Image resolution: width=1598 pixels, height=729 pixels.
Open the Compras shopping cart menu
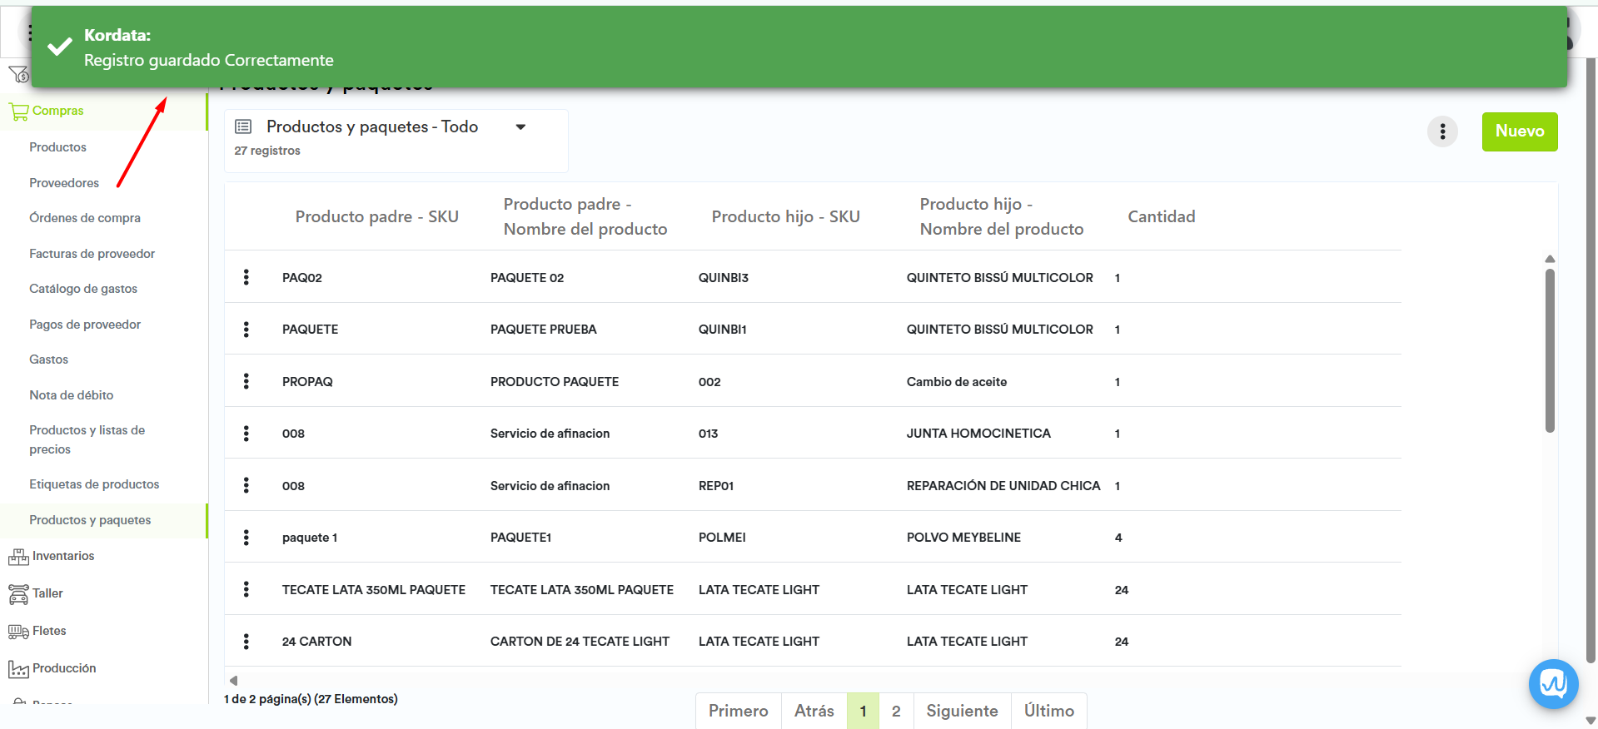click(x=18, y=112)
